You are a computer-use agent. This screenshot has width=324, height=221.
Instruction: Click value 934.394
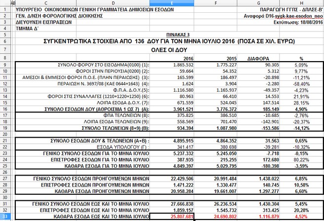click(172, 128)
